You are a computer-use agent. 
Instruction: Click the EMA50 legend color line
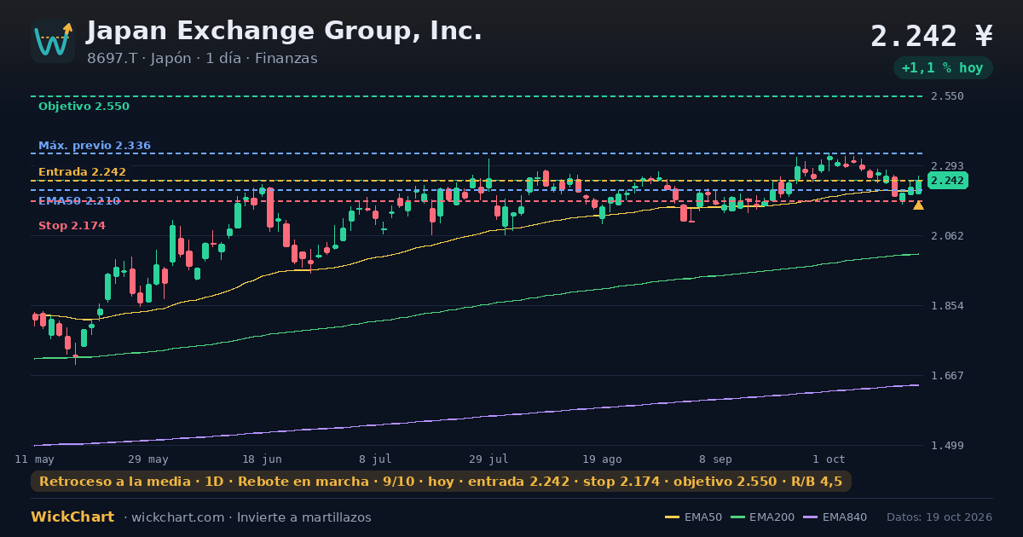click(x=672, y=517)
